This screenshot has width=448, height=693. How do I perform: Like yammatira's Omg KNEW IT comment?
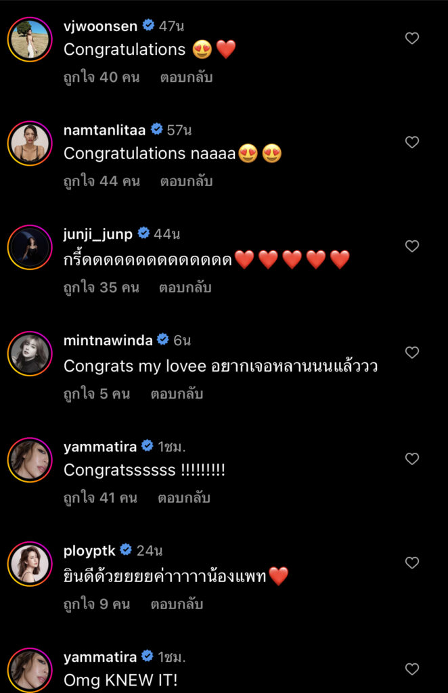pos(412,669)
